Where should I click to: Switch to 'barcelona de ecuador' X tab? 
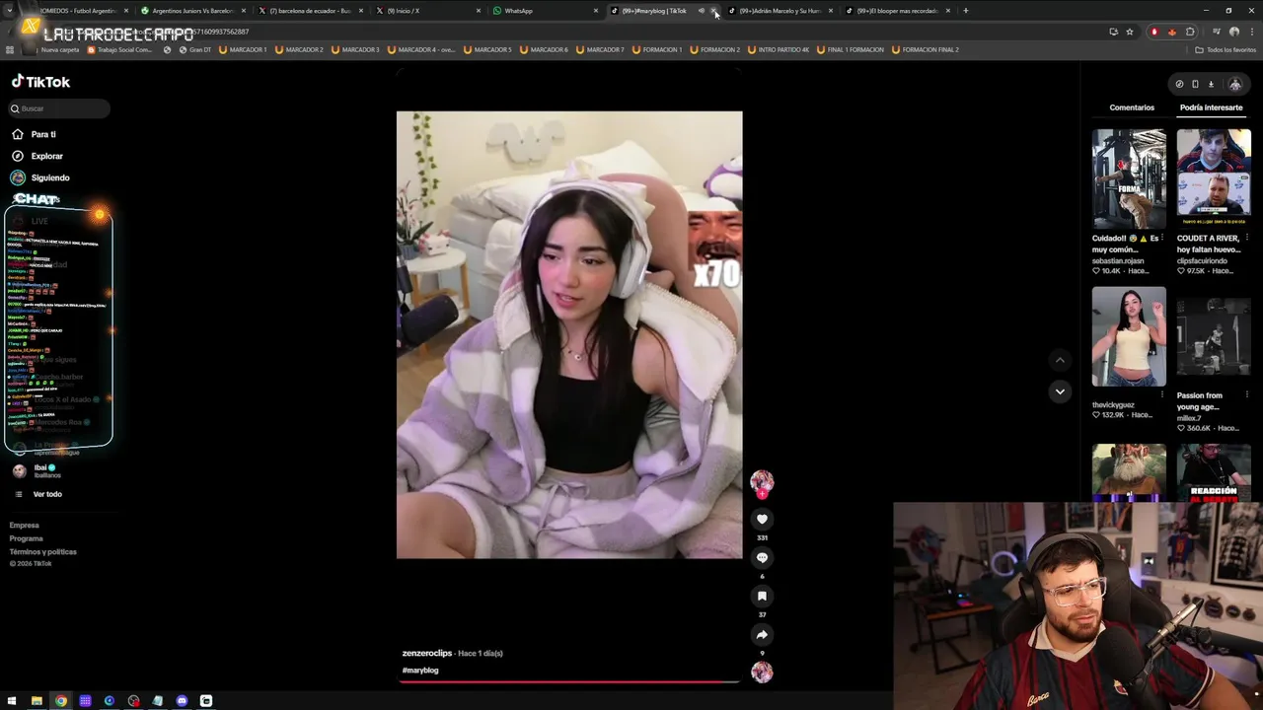[310, 11]
